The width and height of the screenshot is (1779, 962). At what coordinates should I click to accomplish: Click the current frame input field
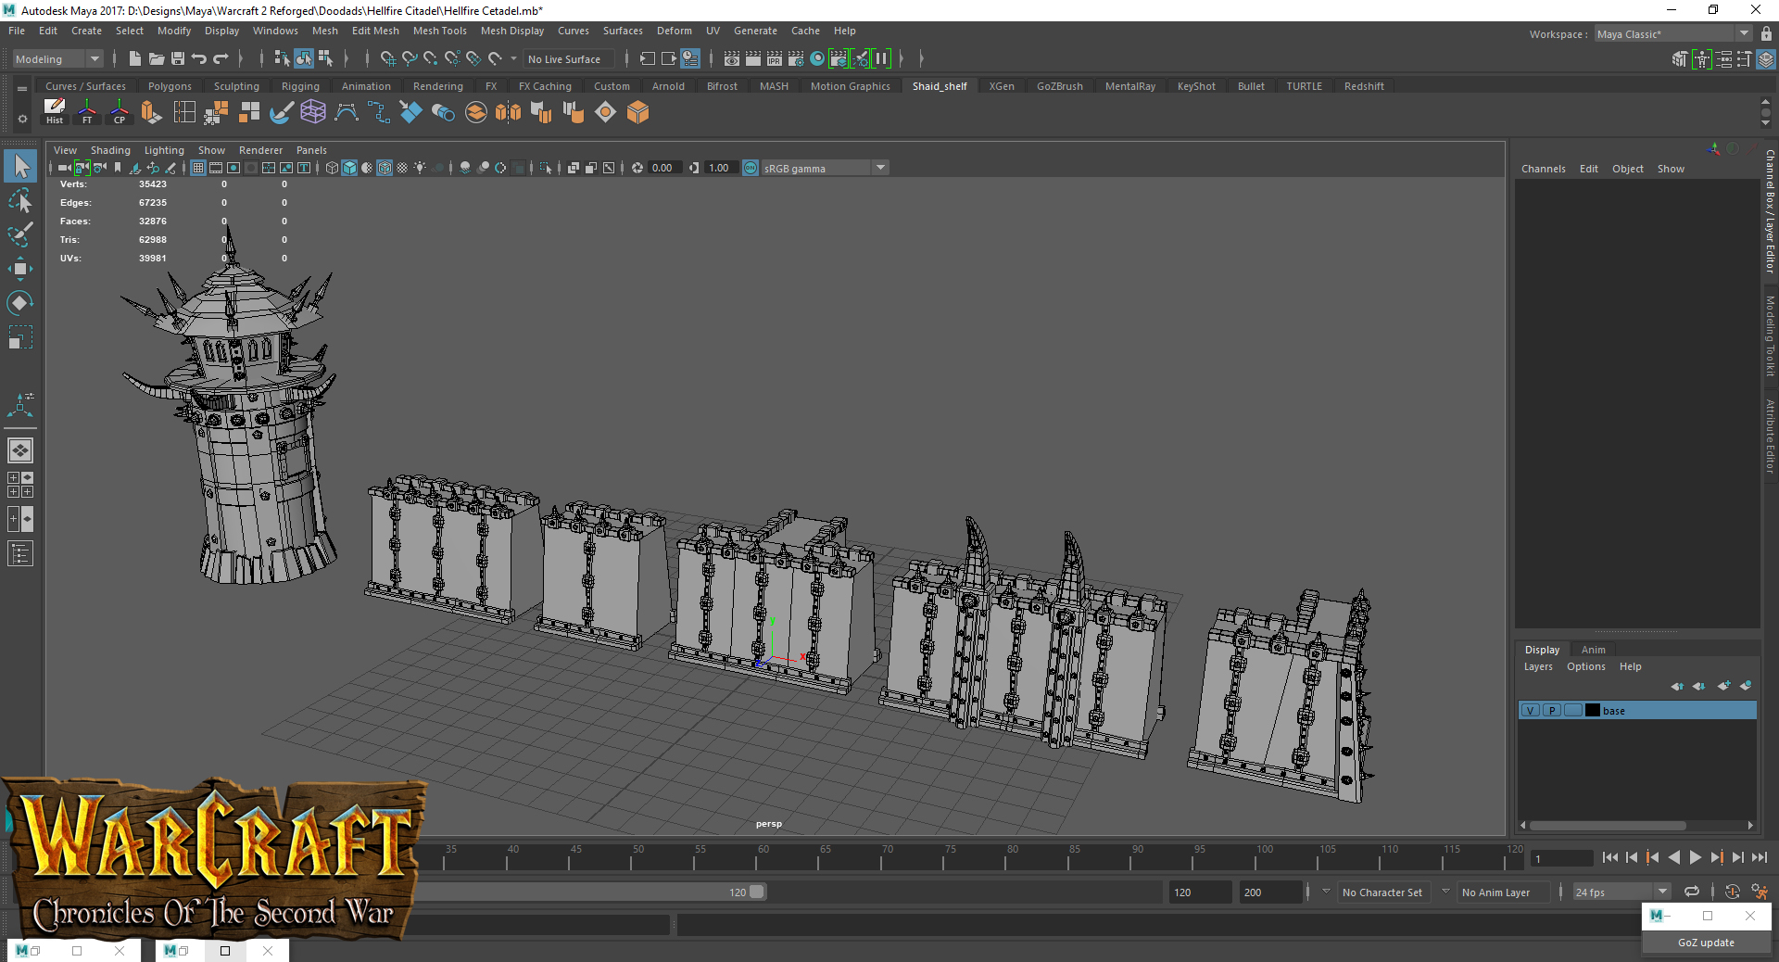pos(1561,858)
